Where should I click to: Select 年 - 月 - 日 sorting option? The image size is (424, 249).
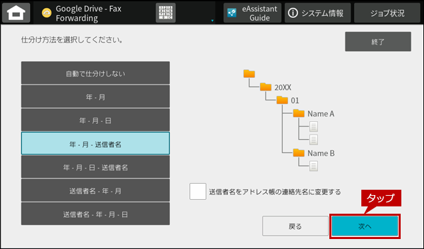tap(95, 120)
